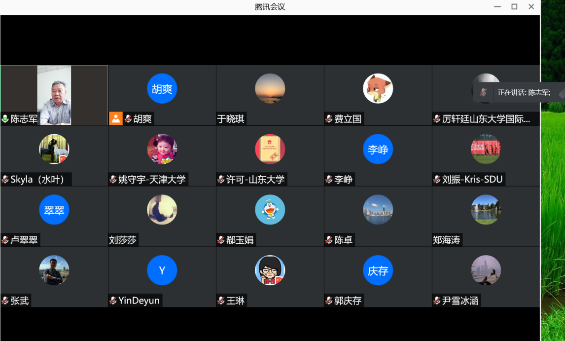Click the green microphone icon beside 陈志军

point(5,119)
